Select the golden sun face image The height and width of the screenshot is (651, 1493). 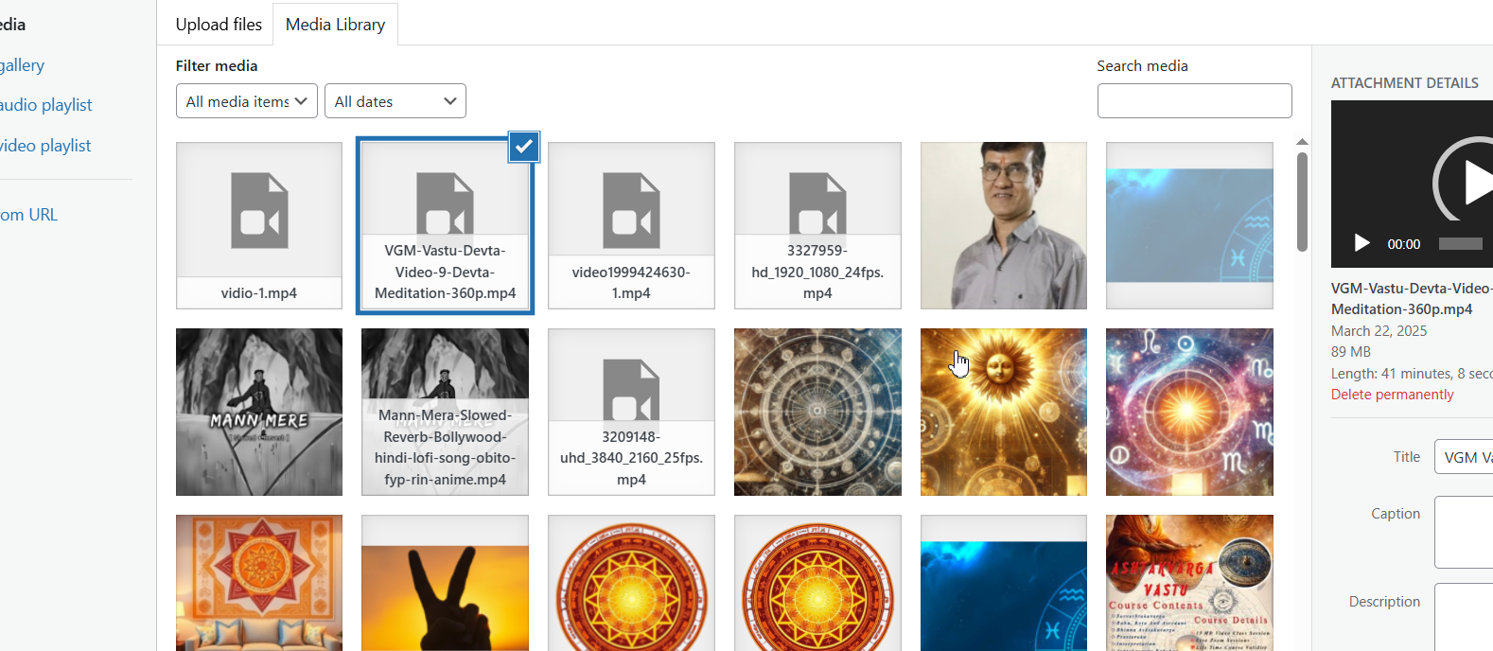click(x=1003, y=412)
